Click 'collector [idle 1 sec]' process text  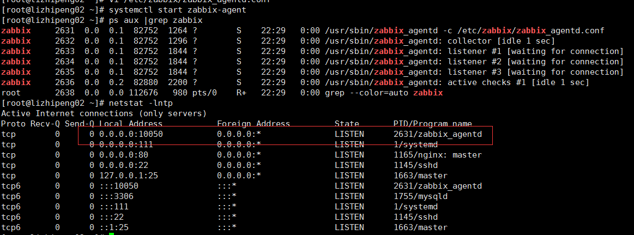click(500, 41)
